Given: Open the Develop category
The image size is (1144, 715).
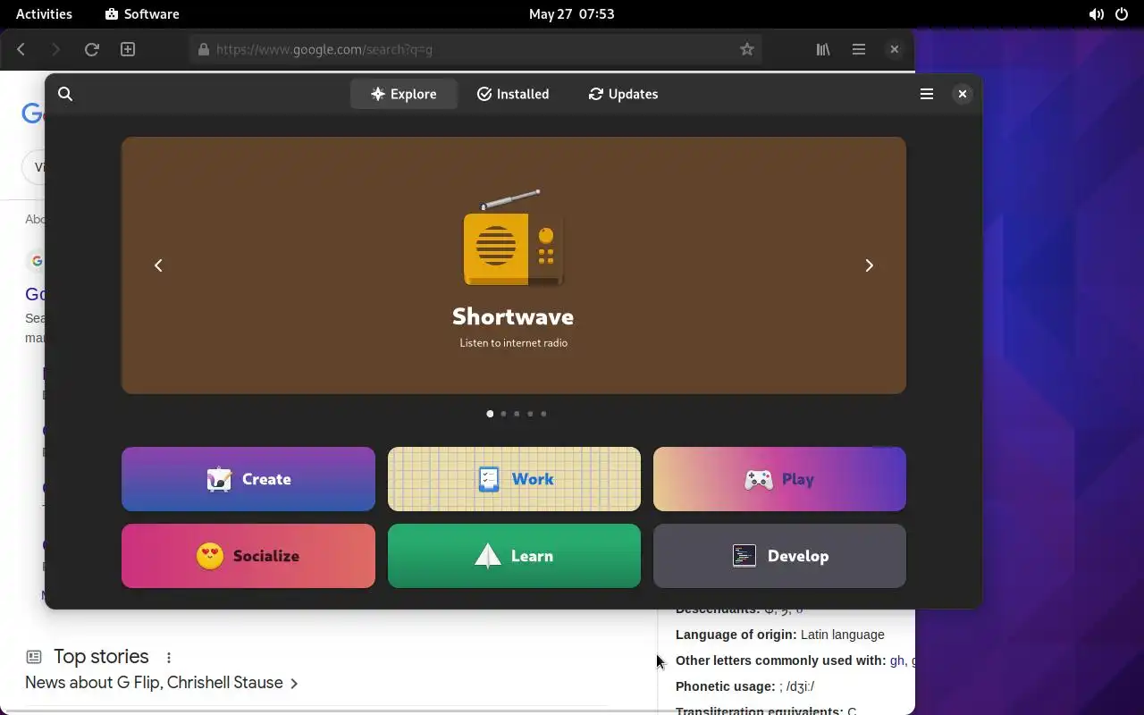Looking at the screenshot, I should coord(779,556).
